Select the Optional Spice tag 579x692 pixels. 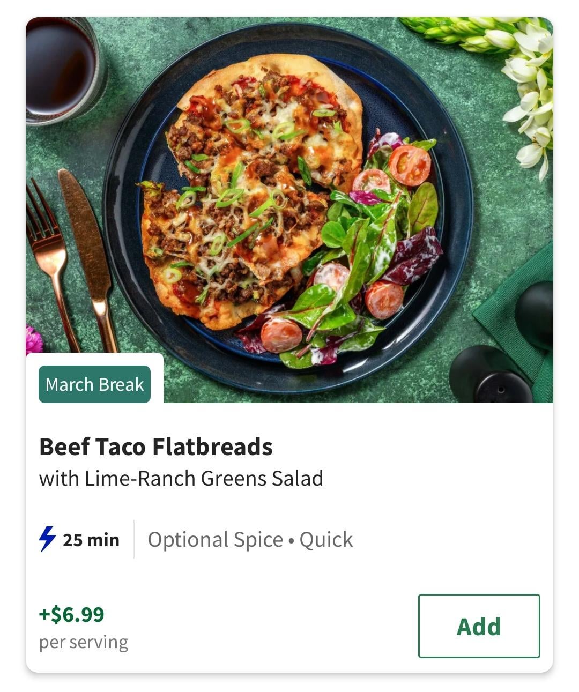point(215,539)
